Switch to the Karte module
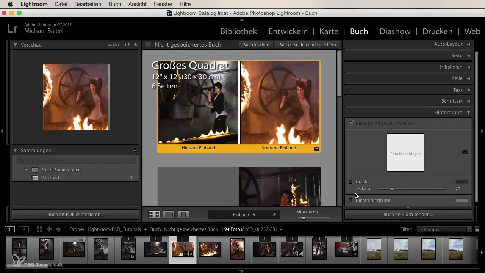This screenshot has width=485, height=273. 329,31
